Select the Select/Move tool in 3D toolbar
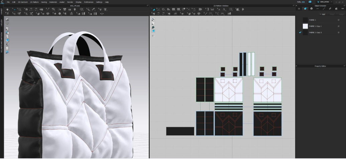 pyautogui.click(x=14, y=9)
